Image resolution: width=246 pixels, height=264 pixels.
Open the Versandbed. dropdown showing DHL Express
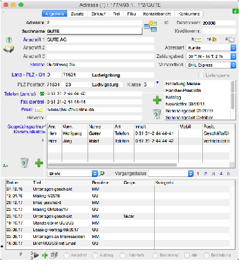(x=211, y=65)
